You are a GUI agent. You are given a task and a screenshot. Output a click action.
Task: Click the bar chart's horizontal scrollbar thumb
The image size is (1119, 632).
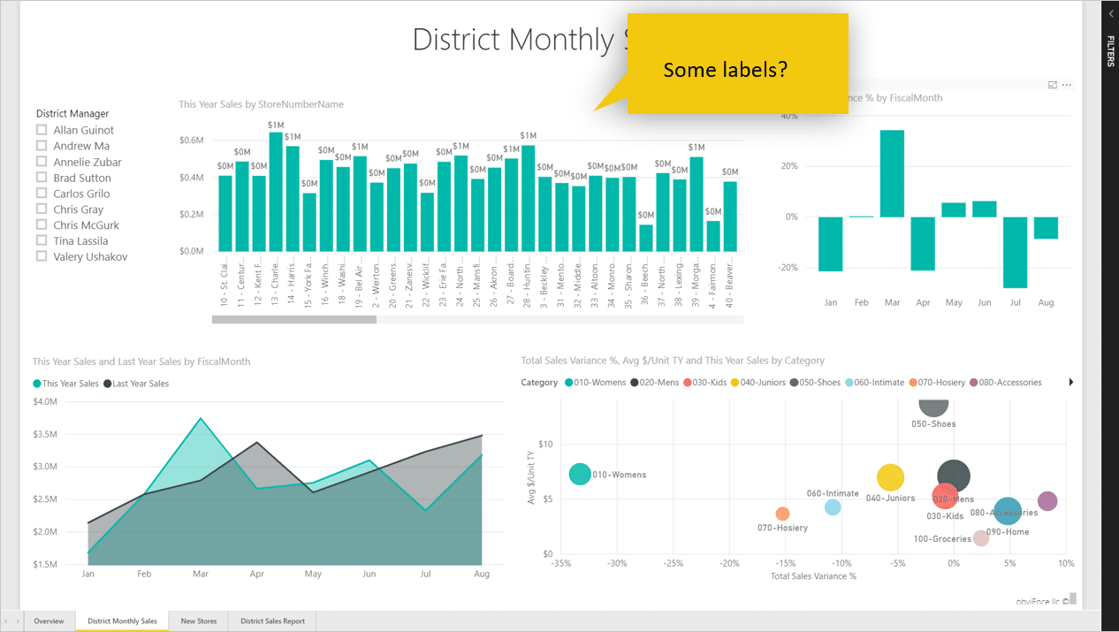click(x=293, y=319)
